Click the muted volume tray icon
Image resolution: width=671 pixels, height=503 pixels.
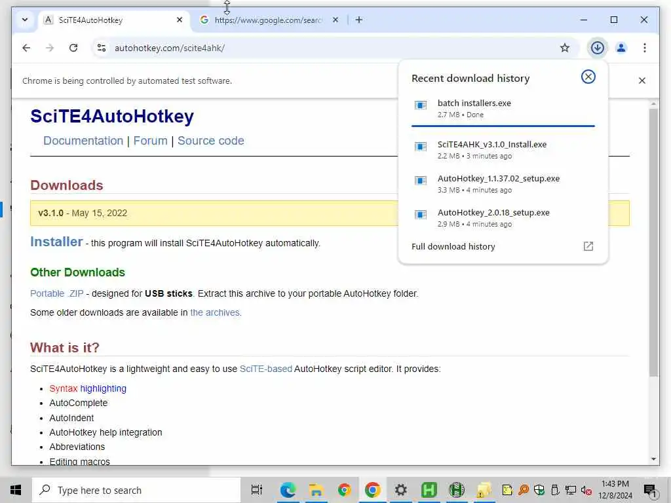pyautogui.click(x=586, y=490)
